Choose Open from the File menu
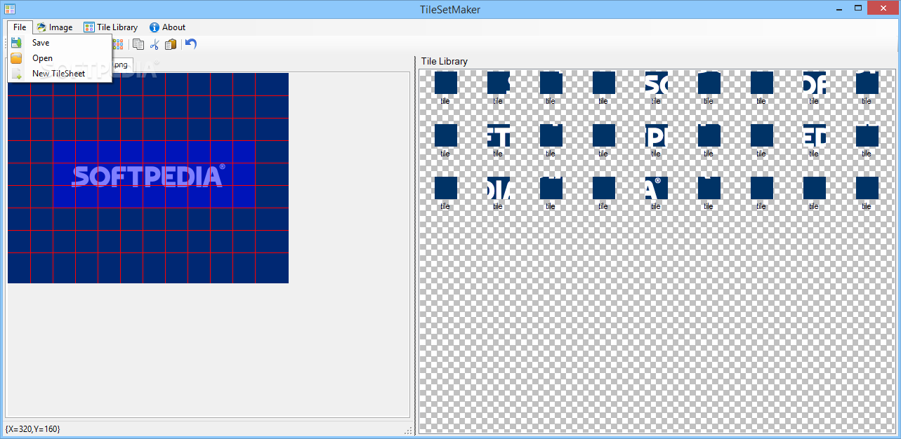The height and width of the screenshot is (439, 901). (60, 58)
